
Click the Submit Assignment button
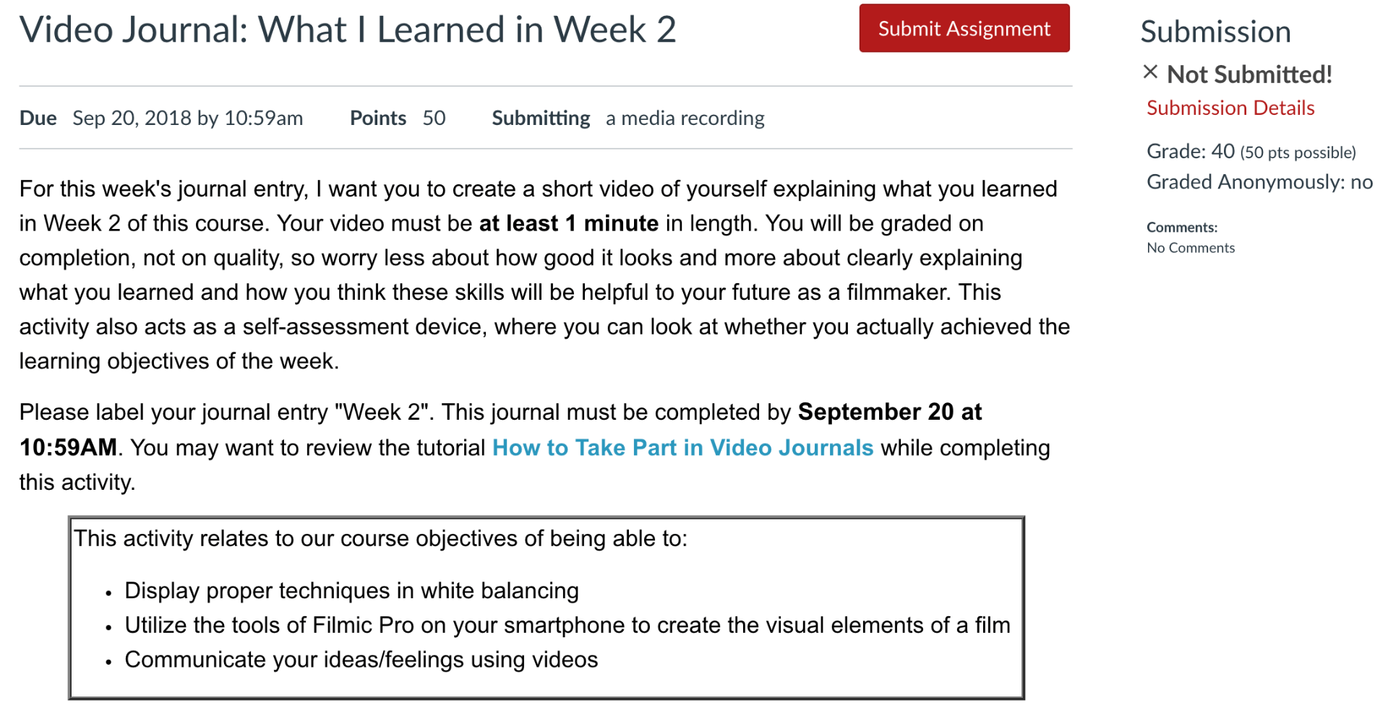click(x=964, y=28)
